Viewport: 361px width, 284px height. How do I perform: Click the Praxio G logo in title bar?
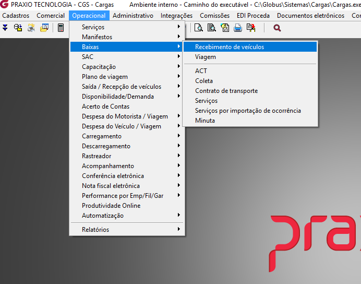(x=4, y=4)
